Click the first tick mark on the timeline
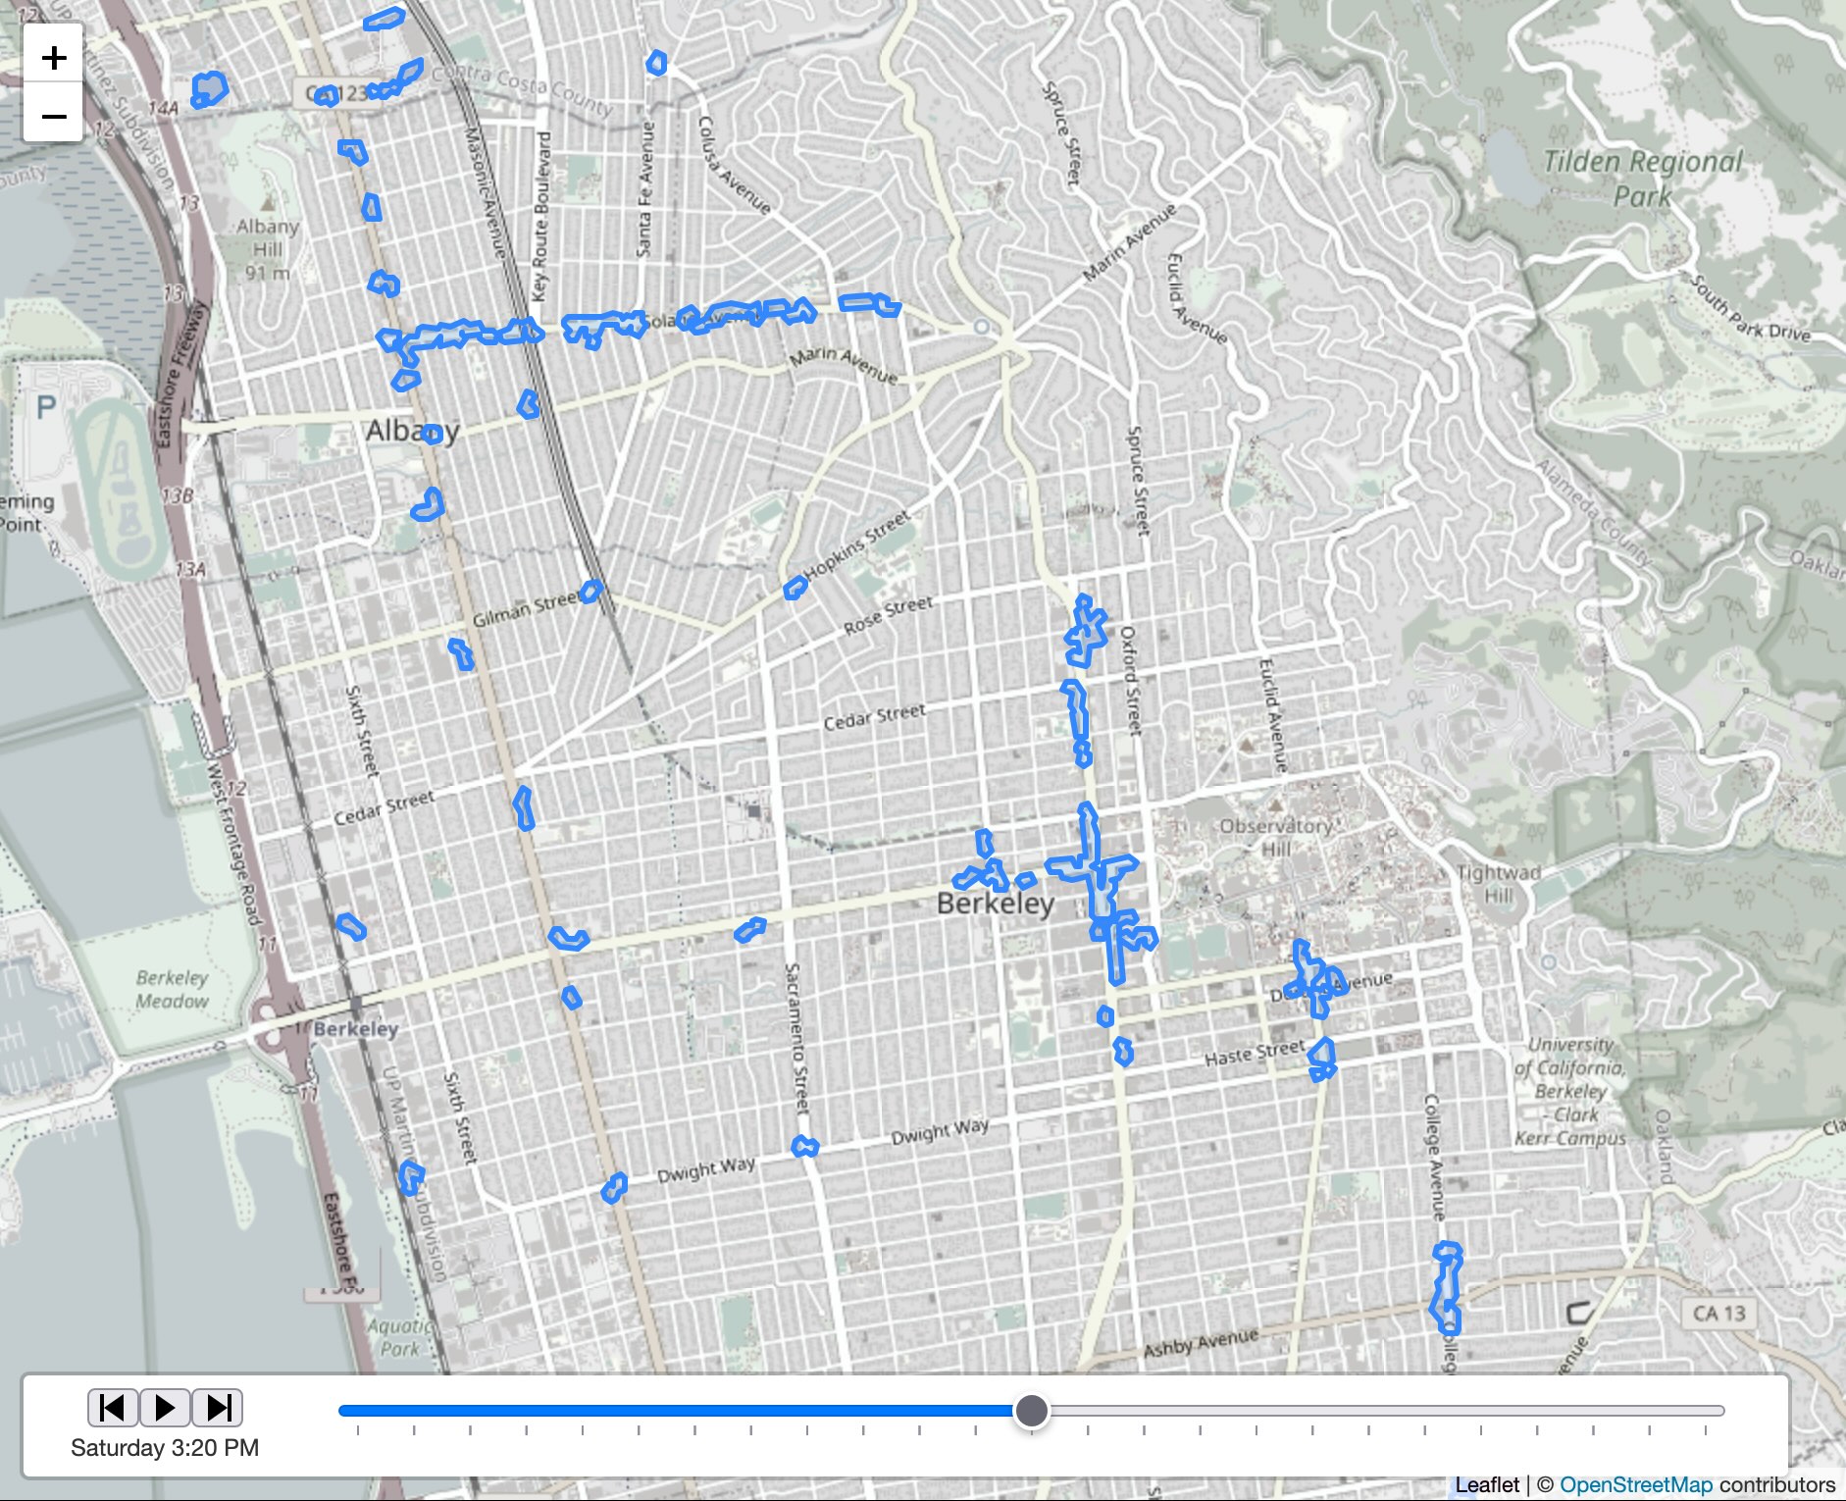1846x1501 pixels. (358, 1430)
